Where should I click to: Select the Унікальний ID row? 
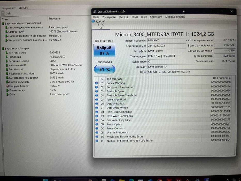pos(44,65)
